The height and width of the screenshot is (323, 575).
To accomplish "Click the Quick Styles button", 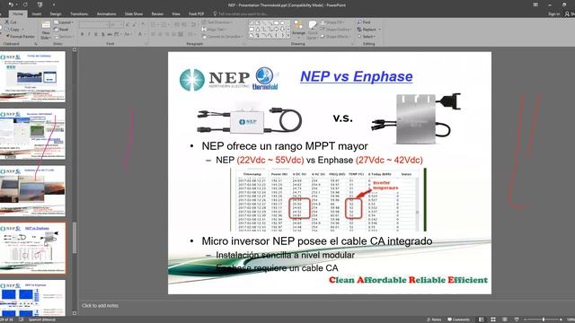I will 312,30.
